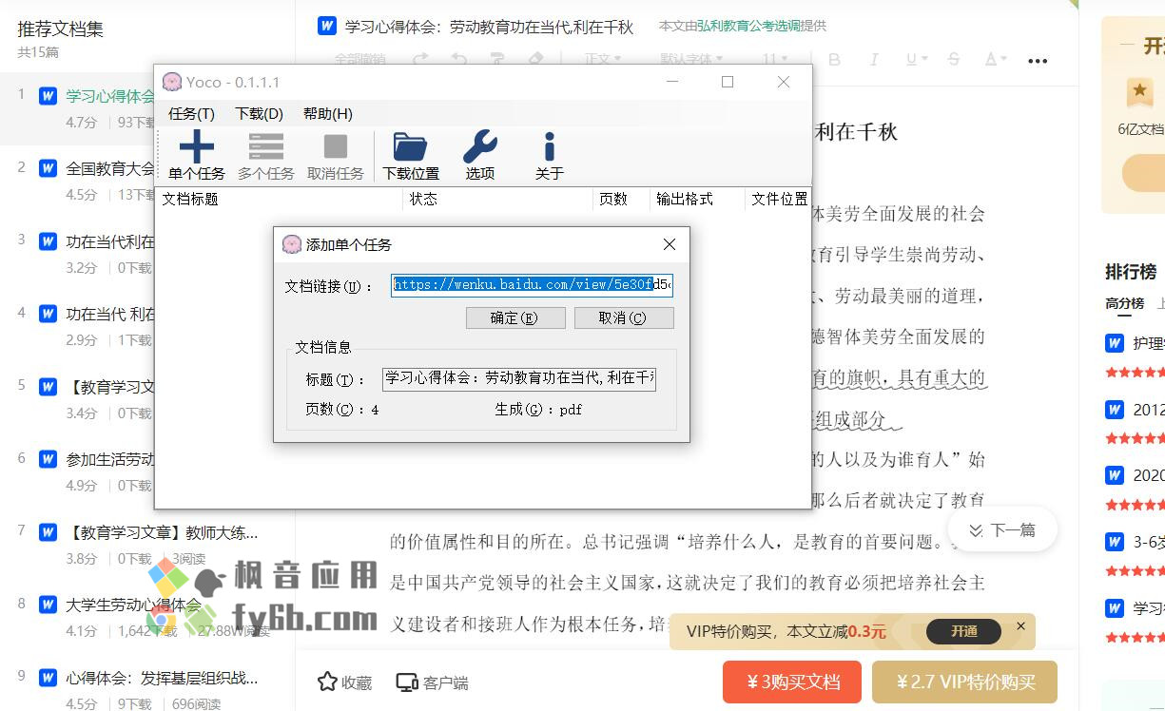Close the 添加单个任务 dialog
The height and width of the screenshot is (711, 1165).
point(670,244)
